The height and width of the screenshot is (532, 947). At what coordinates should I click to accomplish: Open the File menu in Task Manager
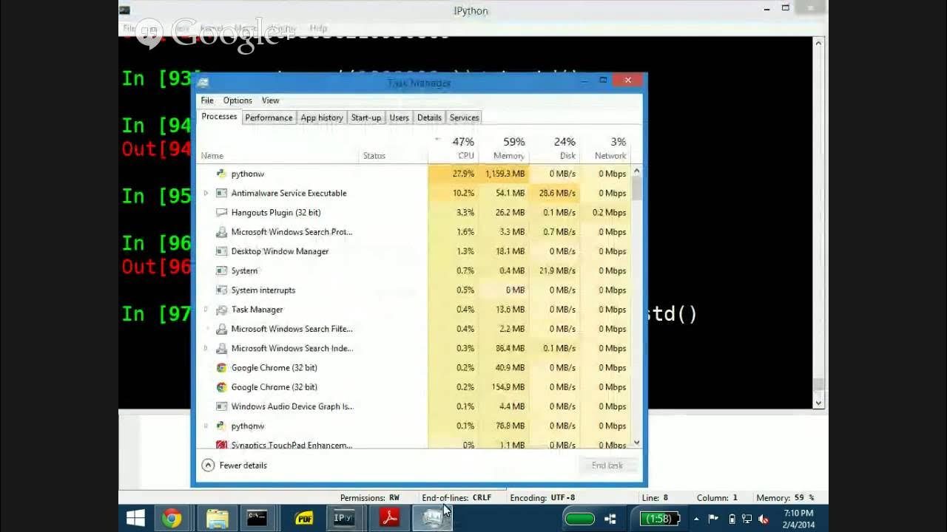(207, 100)
